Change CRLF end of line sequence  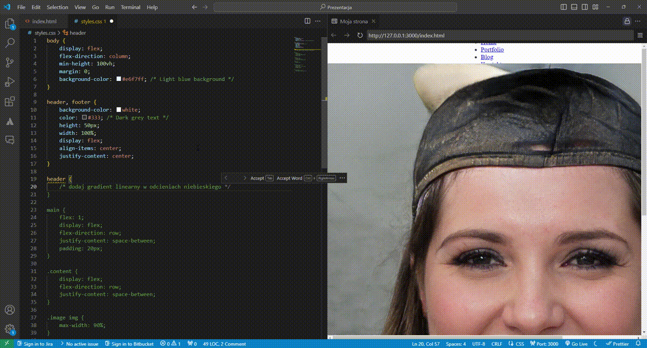tap(497, 344)
